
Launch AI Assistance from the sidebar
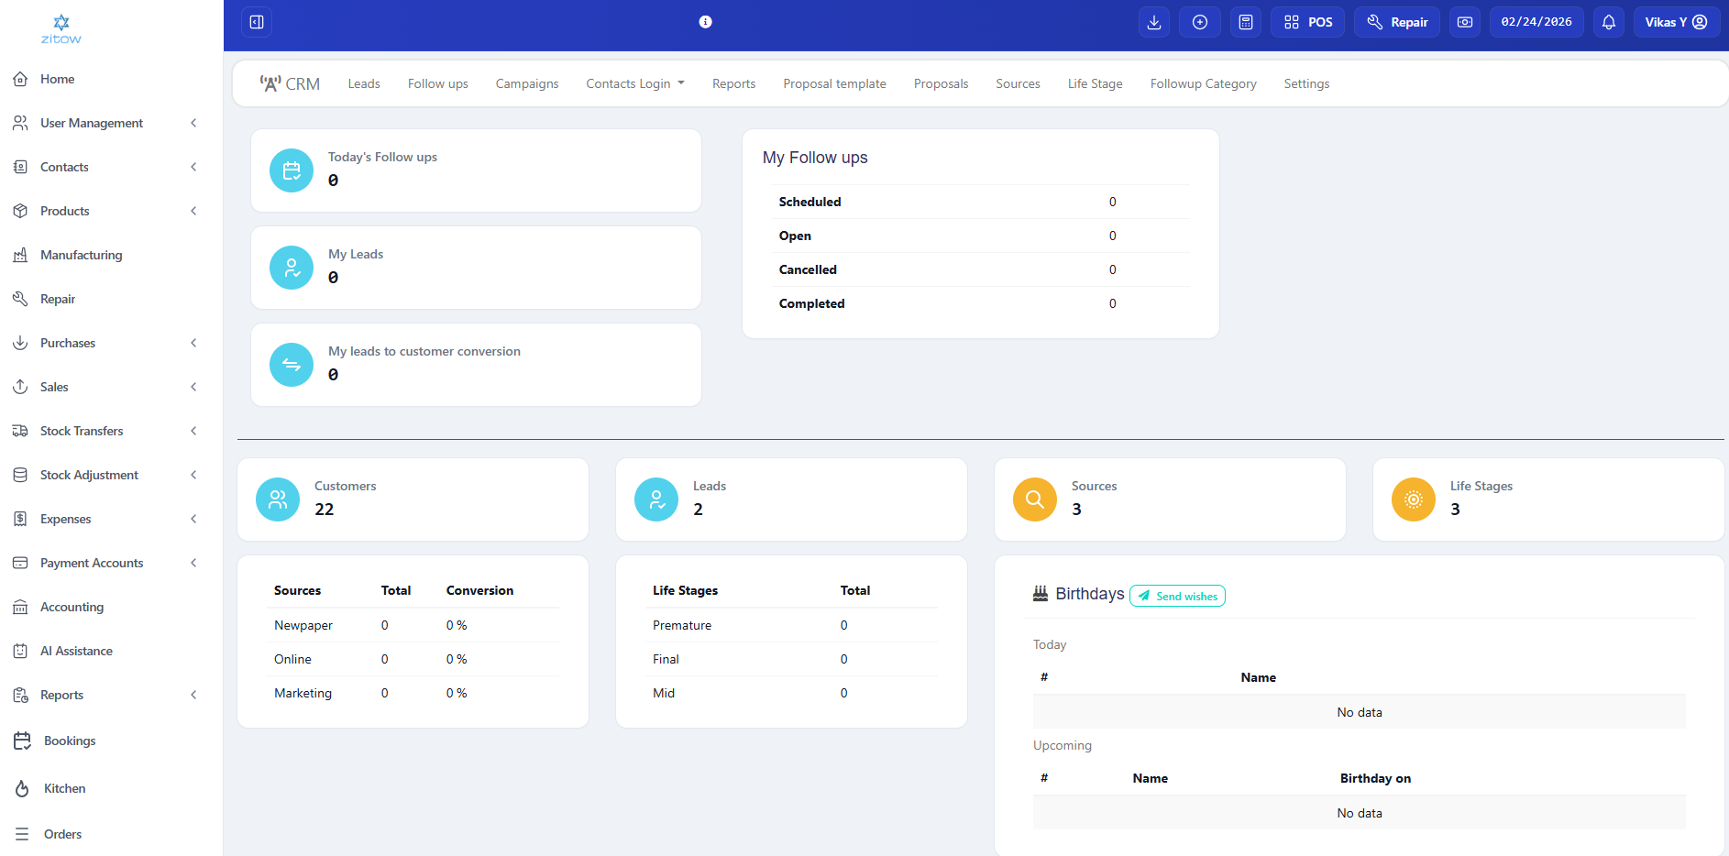click(x=76, y=651)
